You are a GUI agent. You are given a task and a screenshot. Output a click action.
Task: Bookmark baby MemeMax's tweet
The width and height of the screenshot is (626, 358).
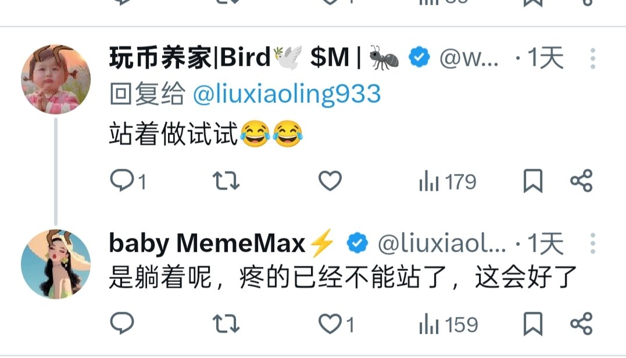533,324
